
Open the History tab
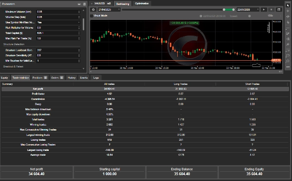[72, 78]
